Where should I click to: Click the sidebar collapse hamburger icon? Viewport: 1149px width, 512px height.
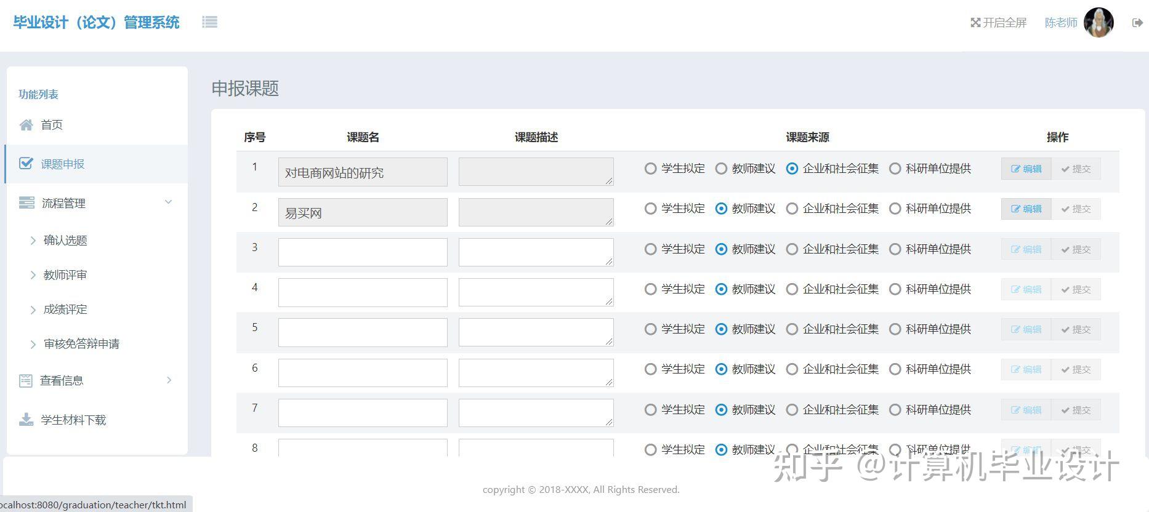click(x=209, y=22)
